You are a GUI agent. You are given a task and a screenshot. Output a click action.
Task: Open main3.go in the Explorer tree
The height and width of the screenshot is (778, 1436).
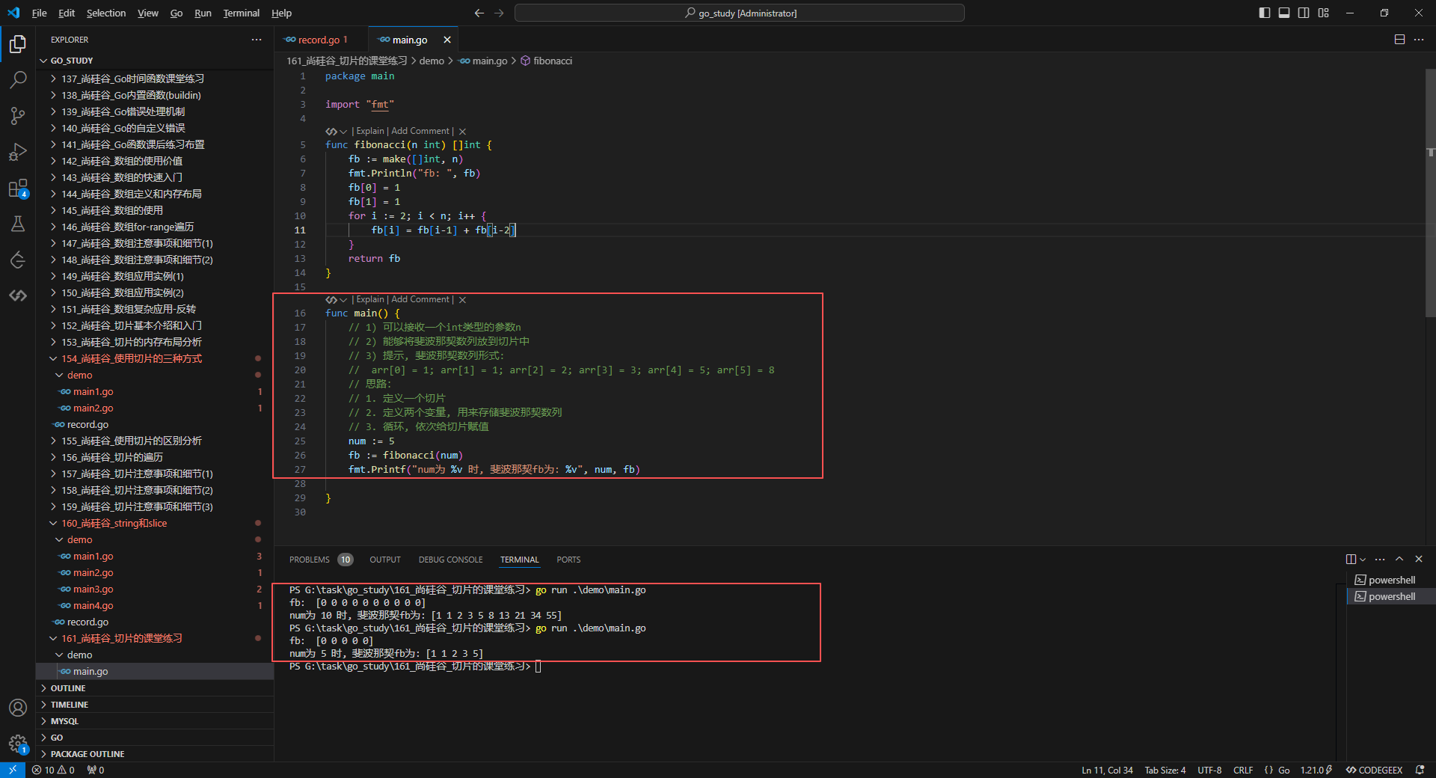pos(93,589)
